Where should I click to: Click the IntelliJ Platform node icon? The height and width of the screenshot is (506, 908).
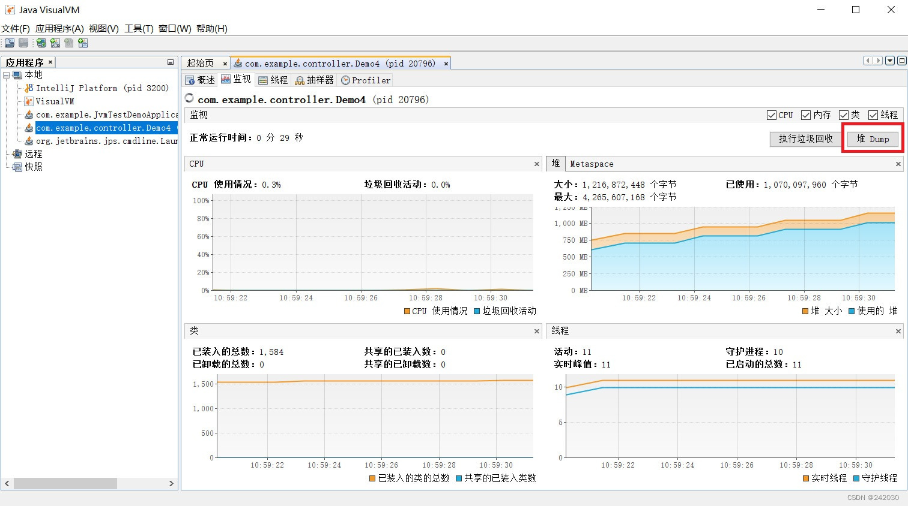point(29,88)
